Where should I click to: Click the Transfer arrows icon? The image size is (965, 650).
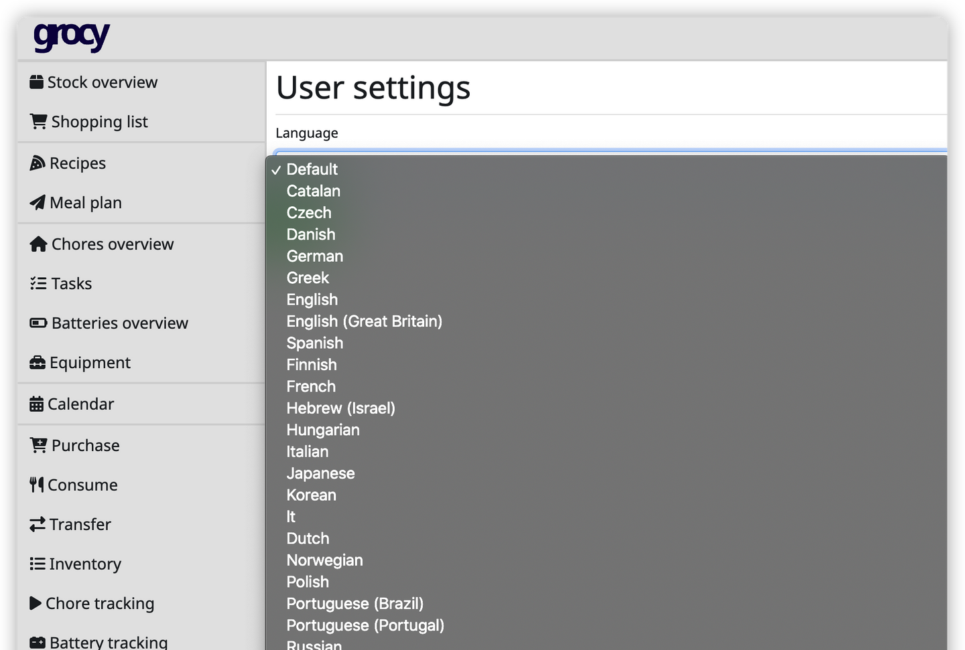pos(38,525)
